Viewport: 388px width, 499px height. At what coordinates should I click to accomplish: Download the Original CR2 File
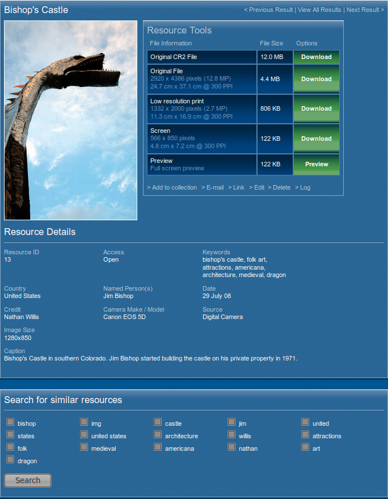316,57
